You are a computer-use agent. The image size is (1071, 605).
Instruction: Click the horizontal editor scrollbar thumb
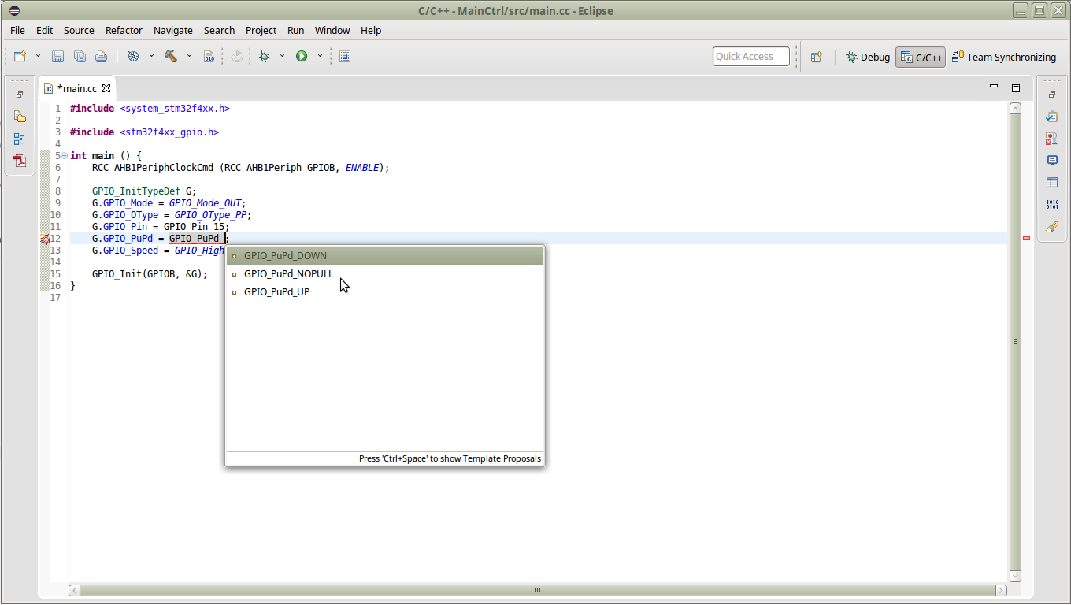537,590
